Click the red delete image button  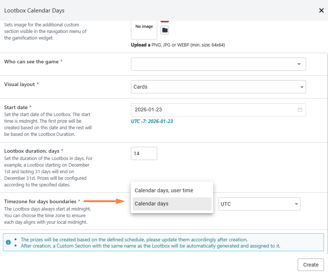pyautogui.click(x=165, y=21)
